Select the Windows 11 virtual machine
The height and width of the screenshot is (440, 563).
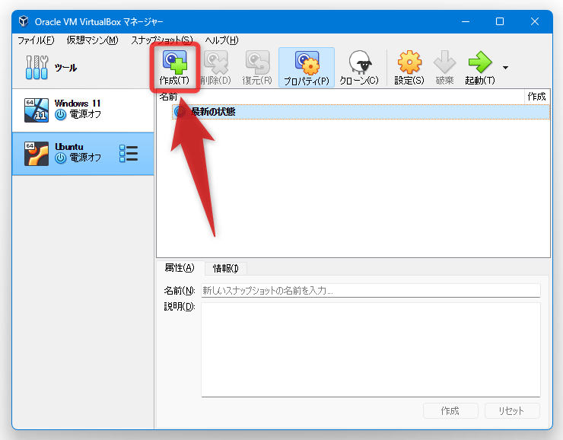pyautogui.click(x=83, y=110)
